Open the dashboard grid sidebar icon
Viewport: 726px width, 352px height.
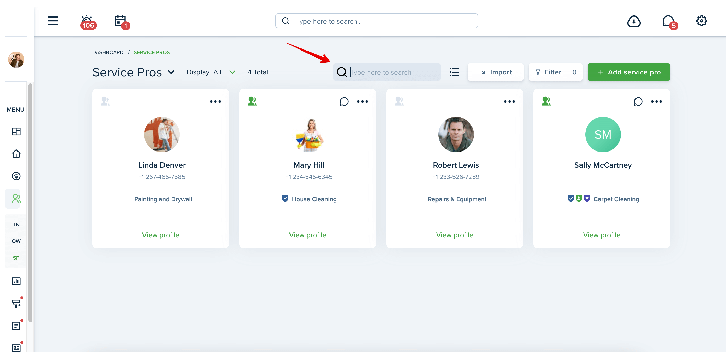point(16,131)
